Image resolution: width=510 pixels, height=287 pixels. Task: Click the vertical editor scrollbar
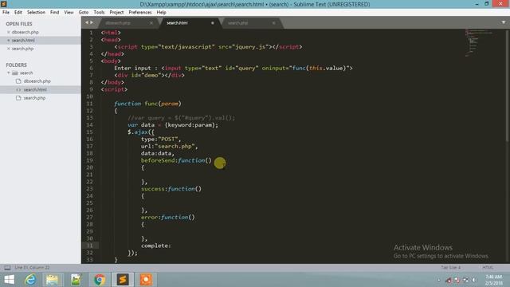tap(507, 85)
